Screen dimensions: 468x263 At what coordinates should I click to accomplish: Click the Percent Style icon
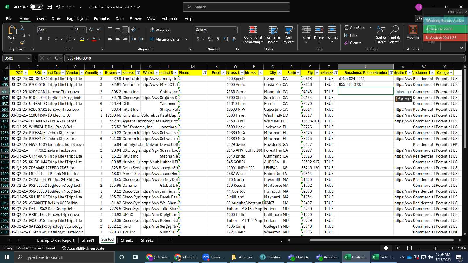pos(210,39)
